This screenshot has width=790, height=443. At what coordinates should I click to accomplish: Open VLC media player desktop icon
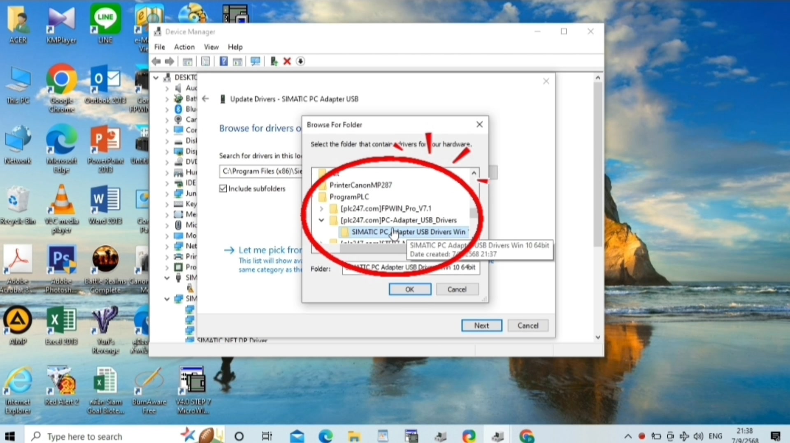61,209
